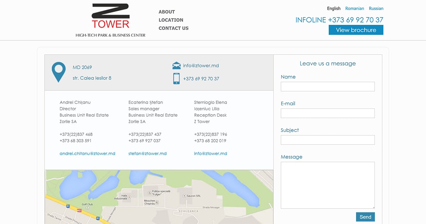Click Reception Desk info@ztower.md email link
Image resolution: width=426 pixels, height=224 pixels.
click(x=211, y=154)
